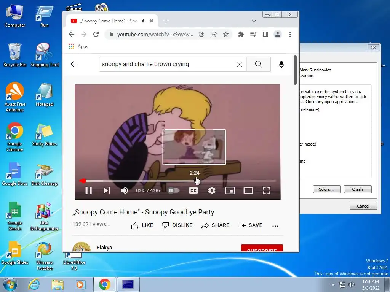The height and width of the screenshot is (292, 390).
Task: Open media controls icon in toolbar
Action: click(253, 34)
